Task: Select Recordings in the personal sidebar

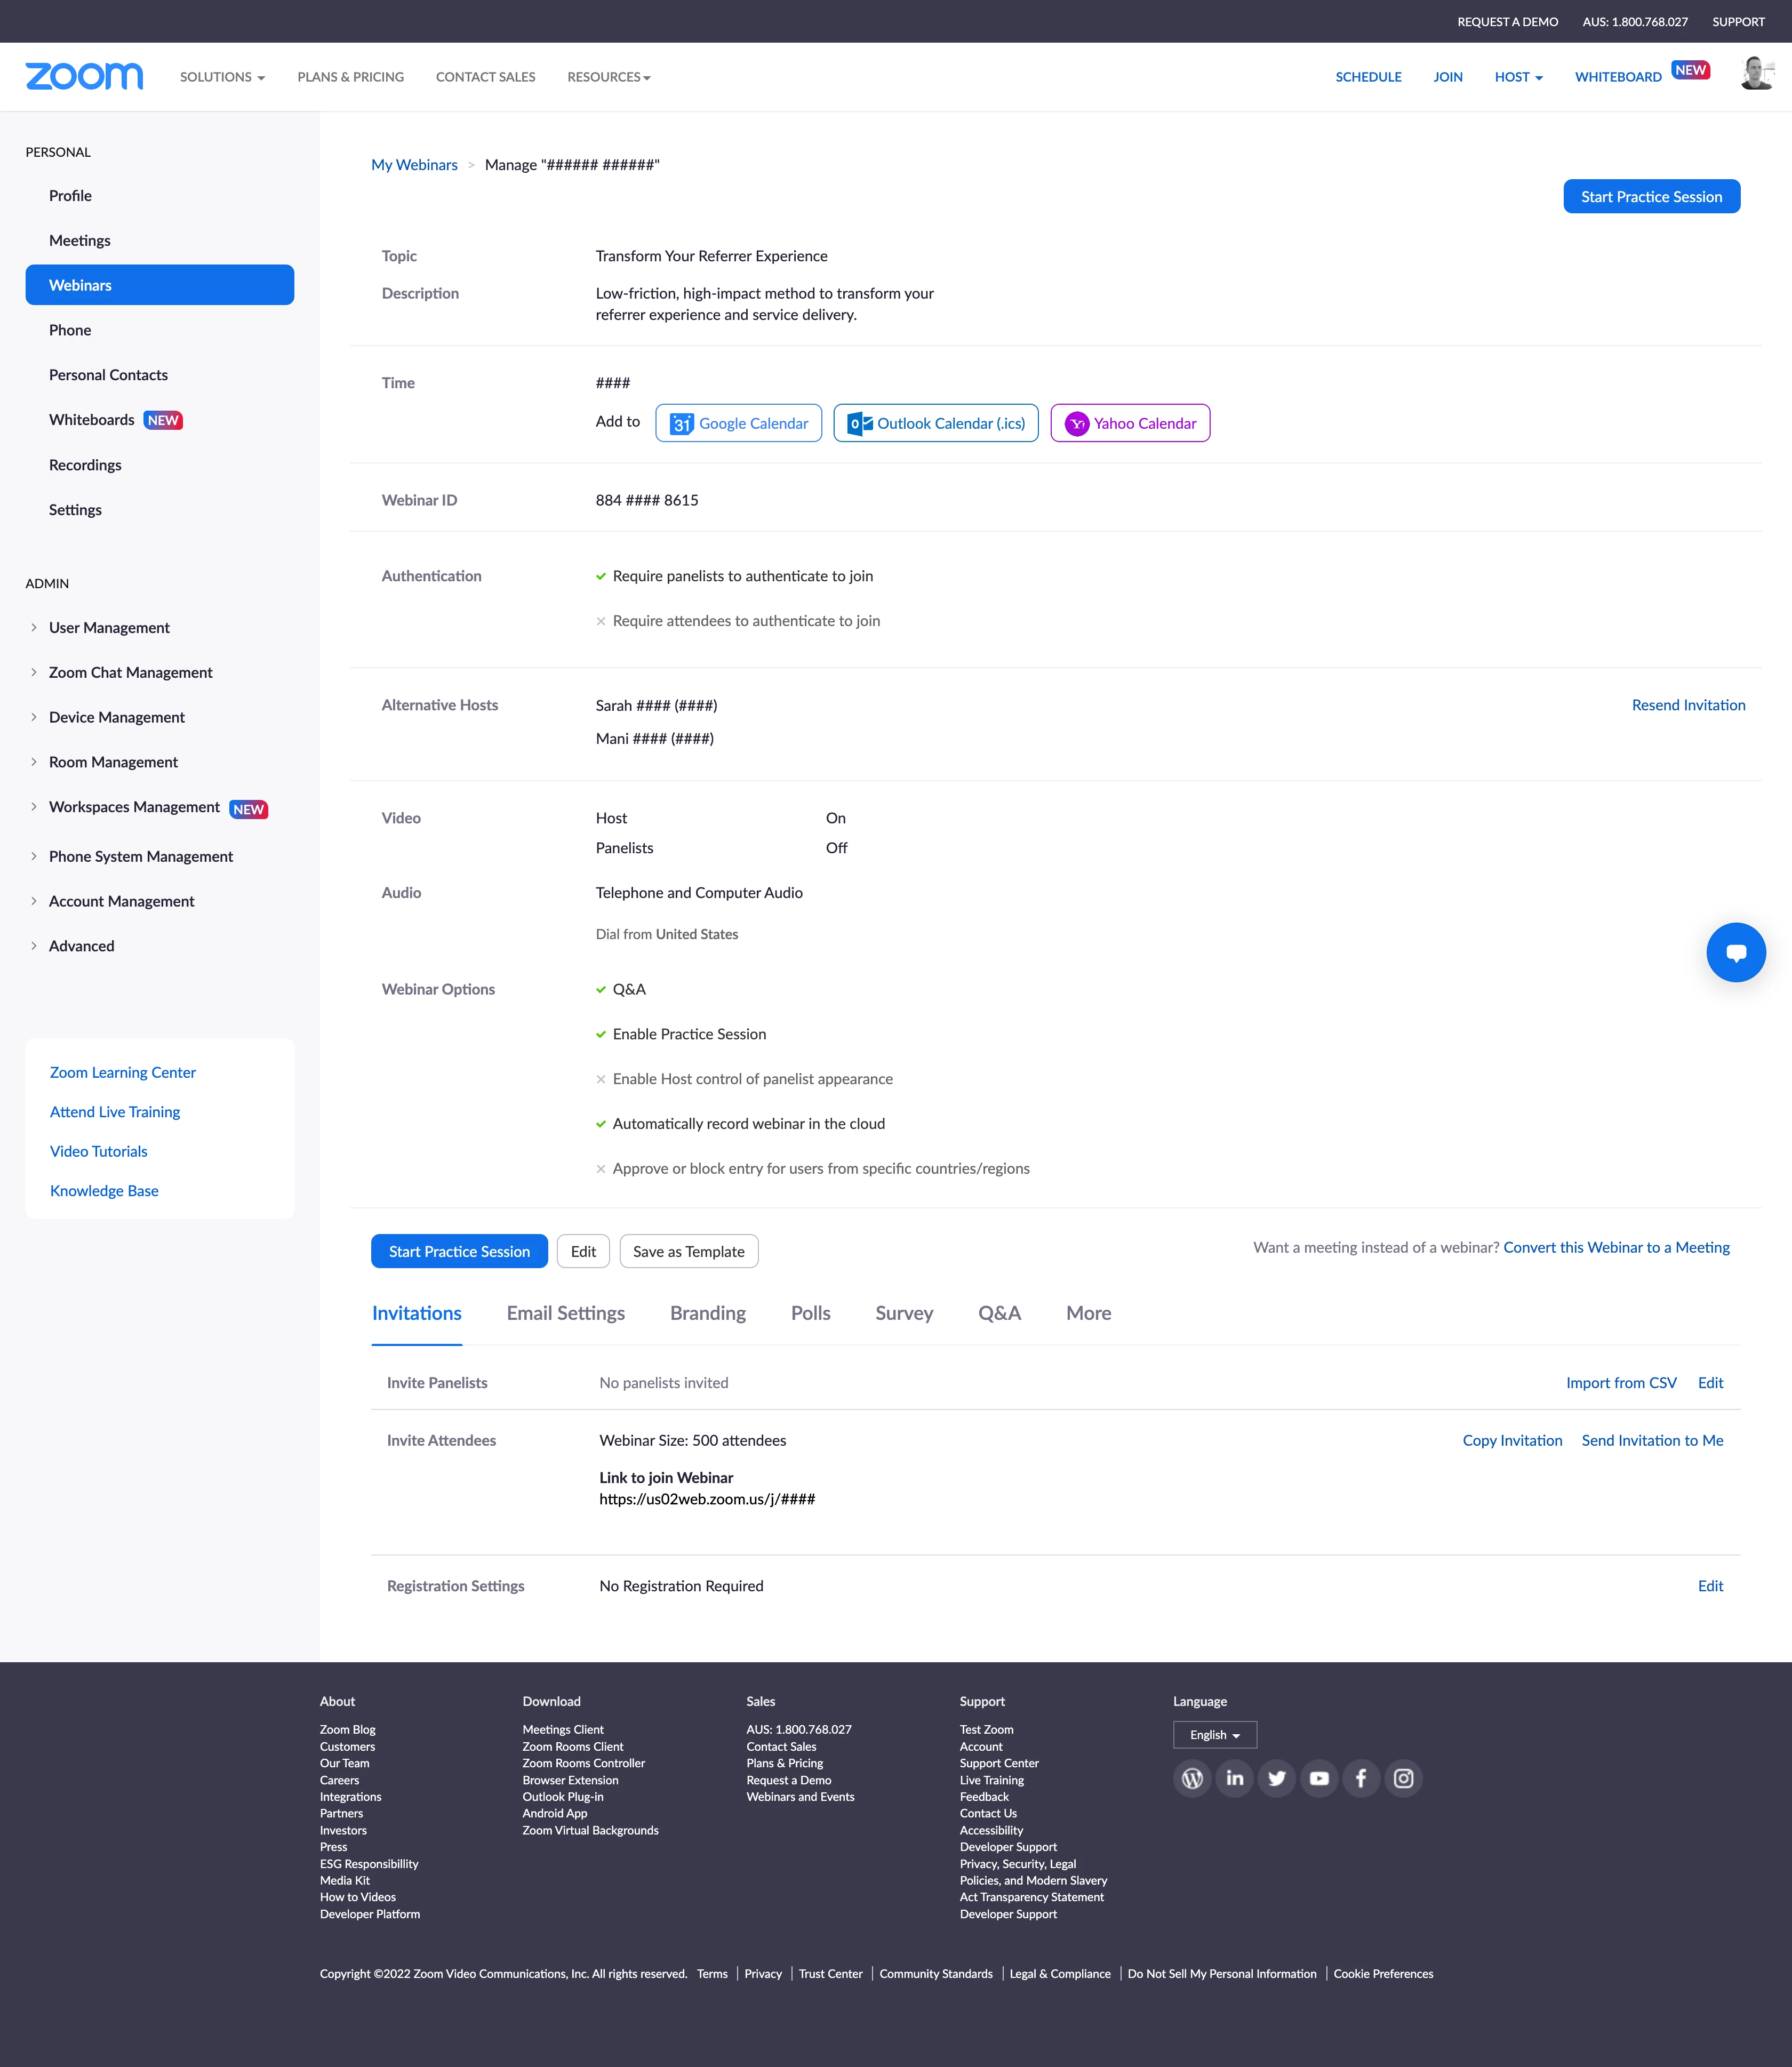Action: (x=85, y=465)
